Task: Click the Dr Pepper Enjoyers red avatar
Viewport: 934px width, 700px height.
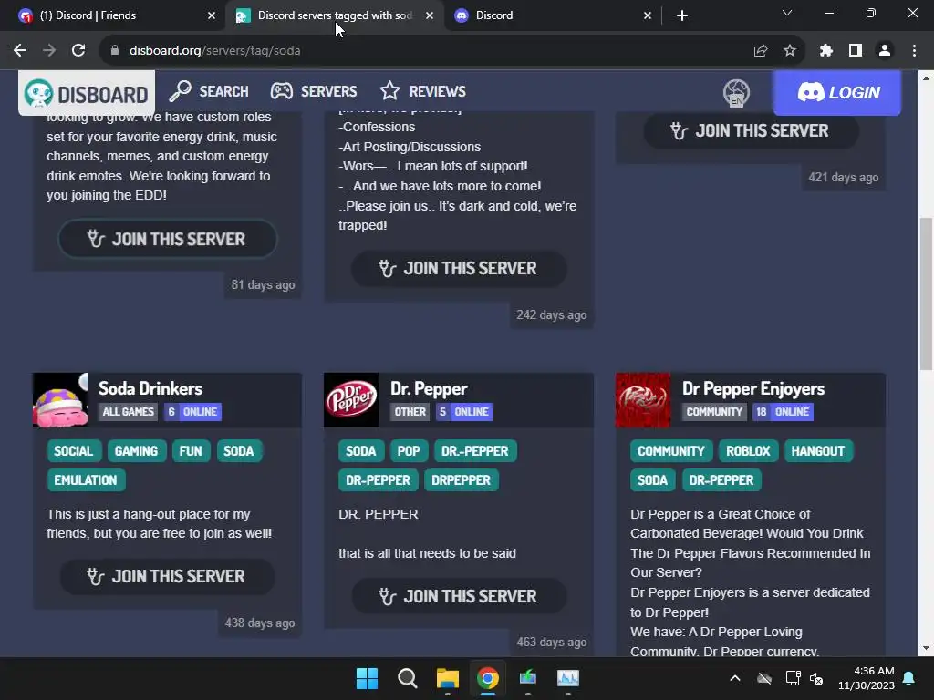Action: [643, 400]
